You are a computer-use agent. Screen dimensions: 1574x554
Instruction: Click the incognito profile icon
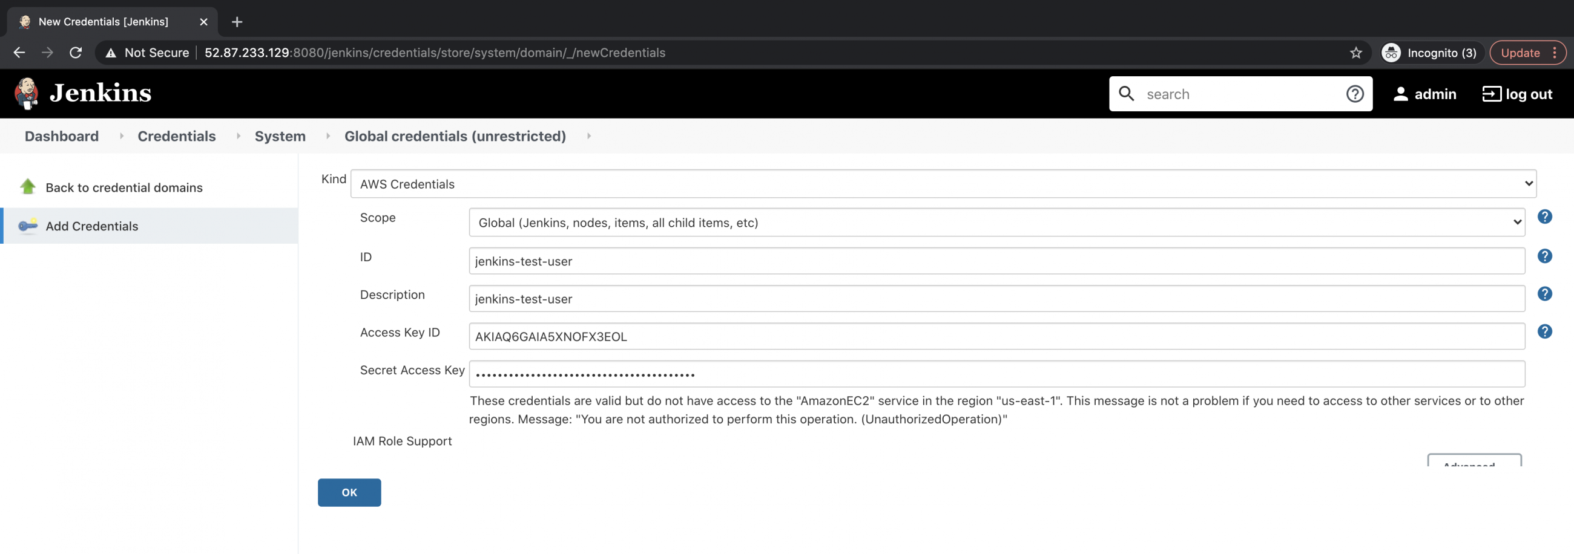[1391, 53]
